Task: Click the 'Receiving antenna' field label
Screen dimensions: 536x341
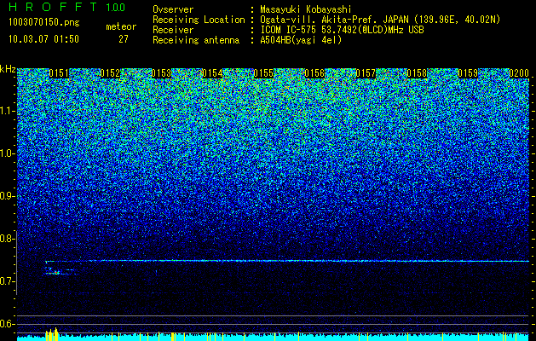Action: click(x=196, y=40)
